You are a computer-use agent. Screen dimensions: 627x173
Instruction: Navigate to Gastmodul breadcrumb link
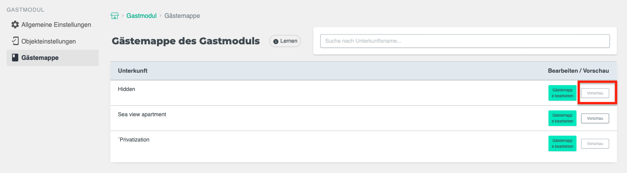pos(141,16)
